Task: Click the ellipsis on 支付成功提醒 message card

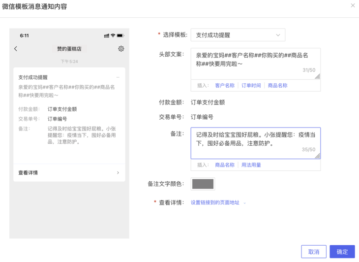Action: point(118,77)
